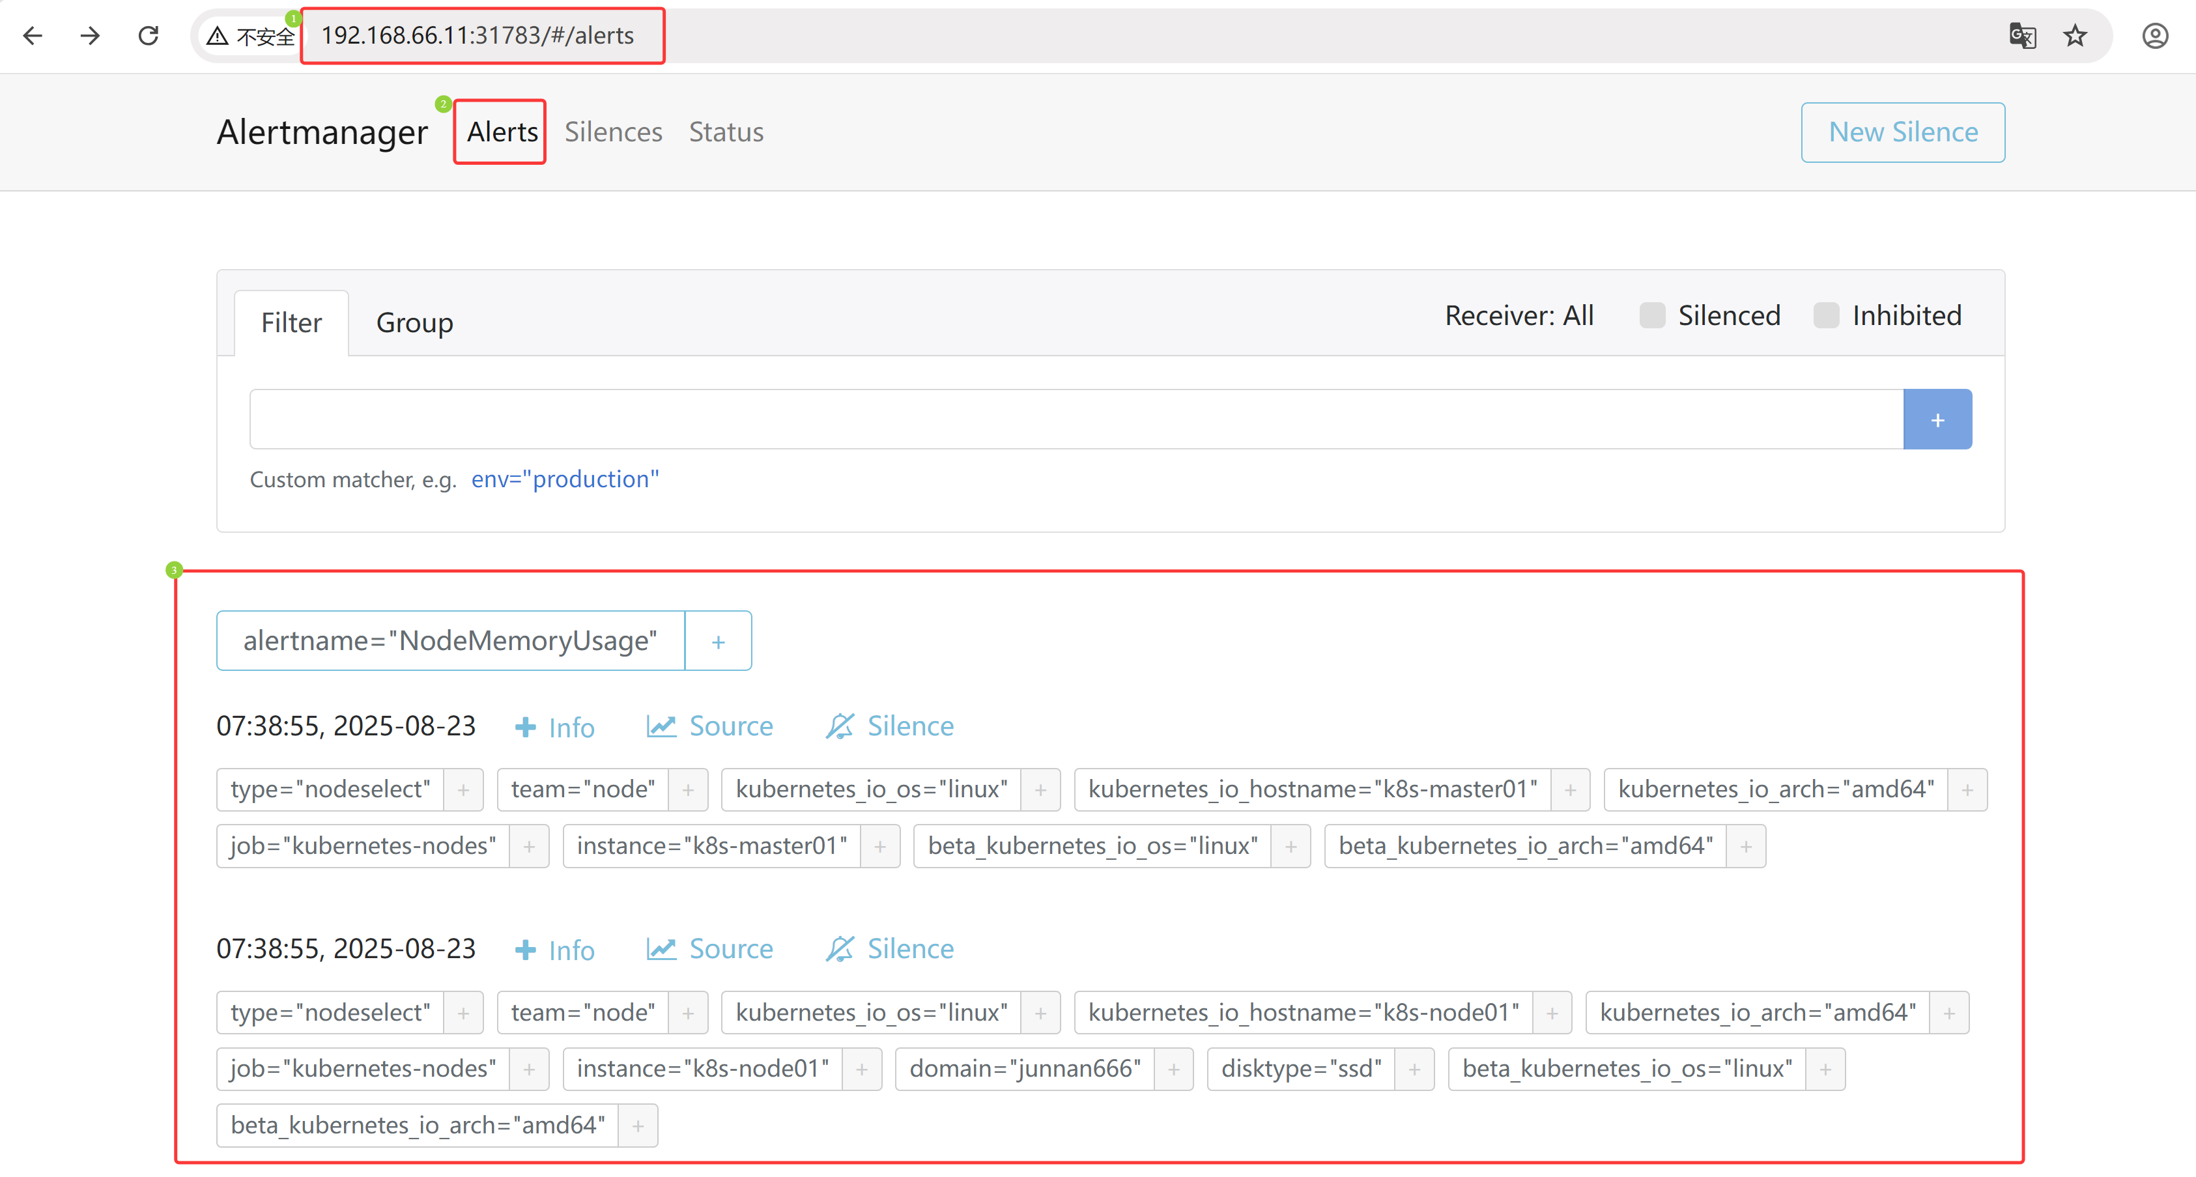This screenshot has width=2196, height=1177.
Task: Open the Status navigation item
Action: 726,132
